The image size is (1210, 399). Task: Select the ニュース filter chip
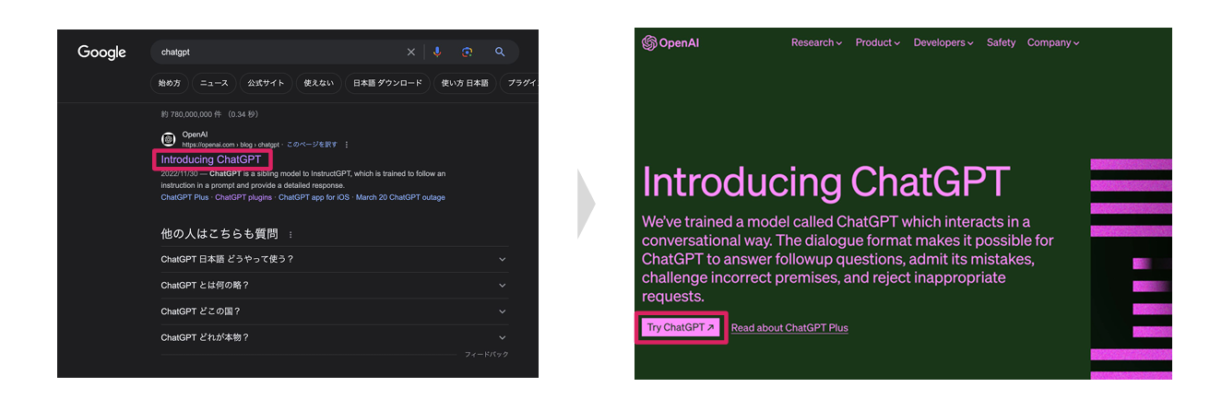(214, 83)
